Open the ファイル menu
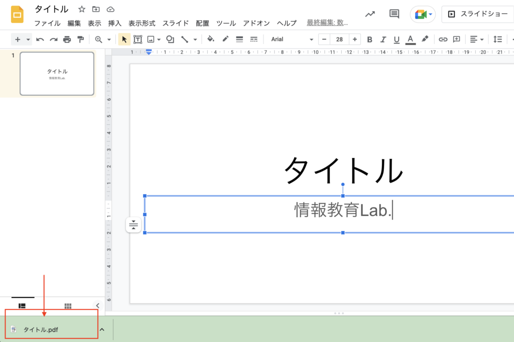This screenshot has height=342, width=514. tap(47, 23)
